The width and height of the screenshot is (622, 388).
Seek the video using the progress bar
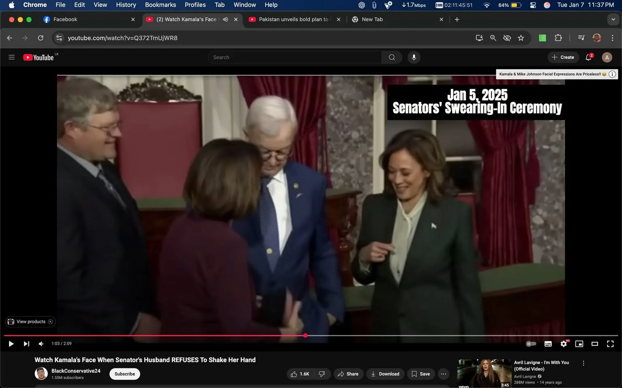tap(305, 335)
